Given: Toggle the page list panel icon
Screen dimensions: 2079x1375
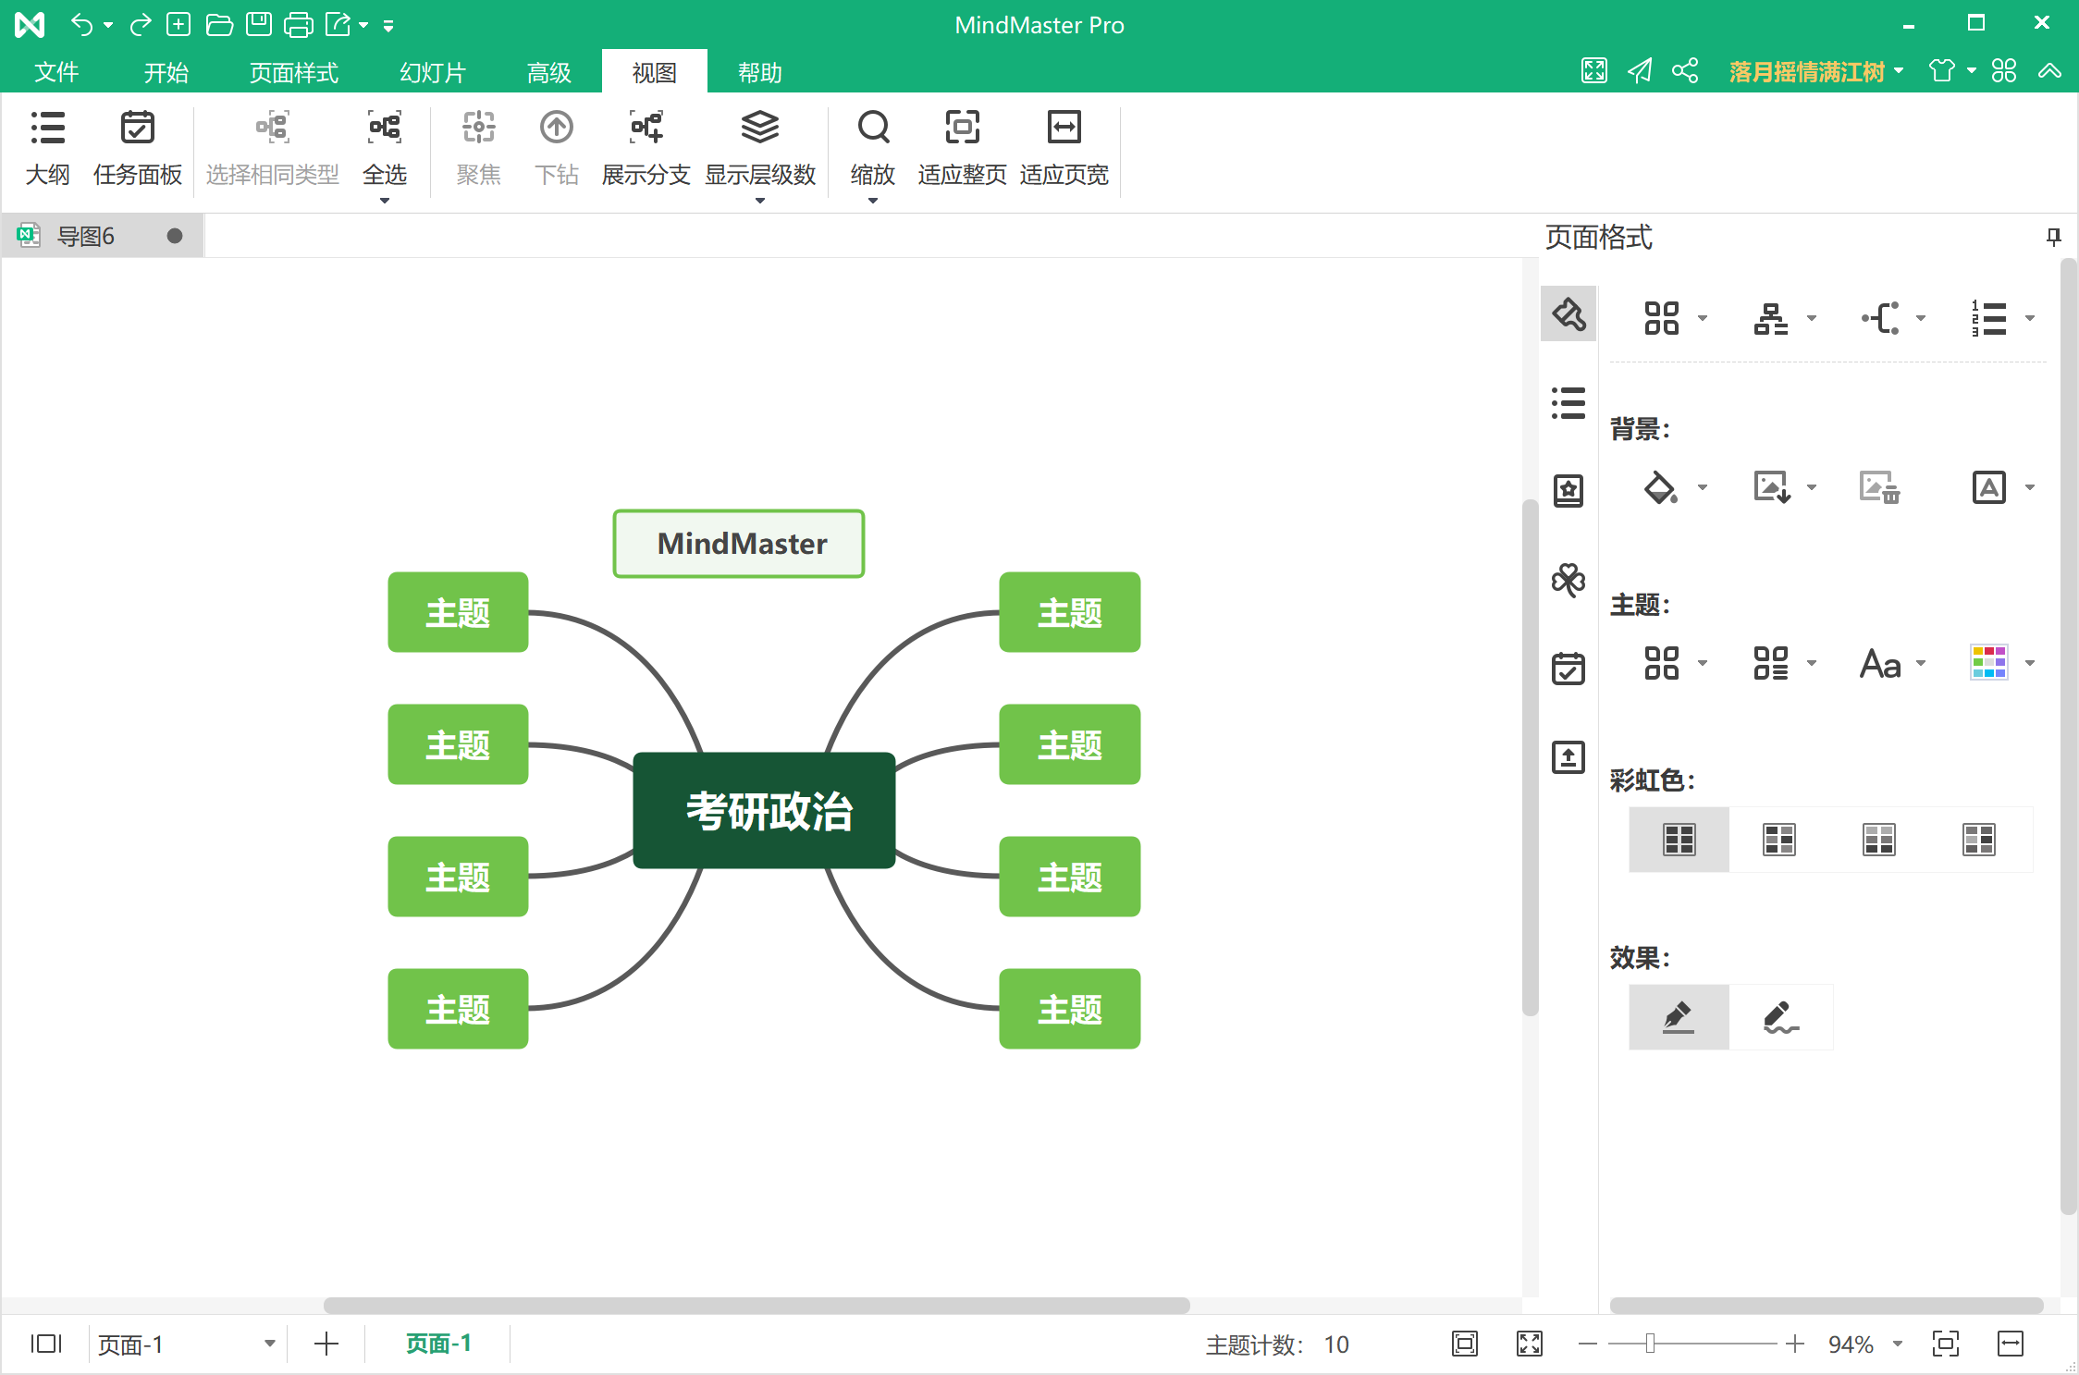Looking at the screenshot, I should click(x=46, y=1344).
